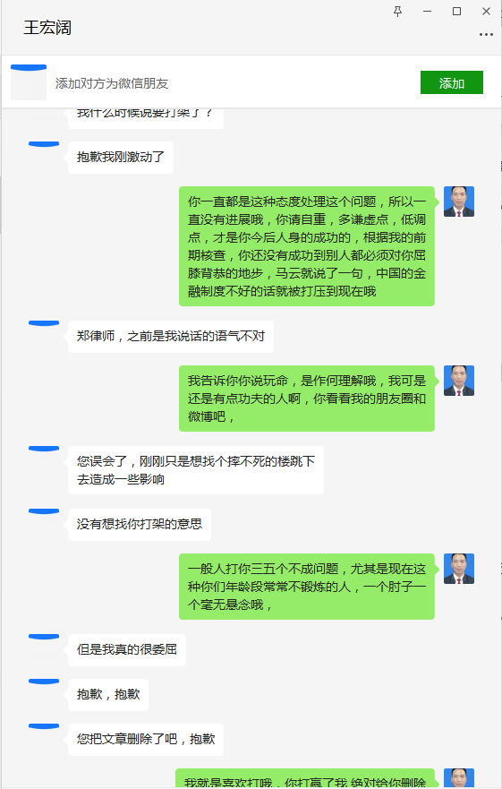This screenshot has height=789, width=502.
Task: Click the bubble 郑律师，之前是我说话的语气不对
Action: 171,336
